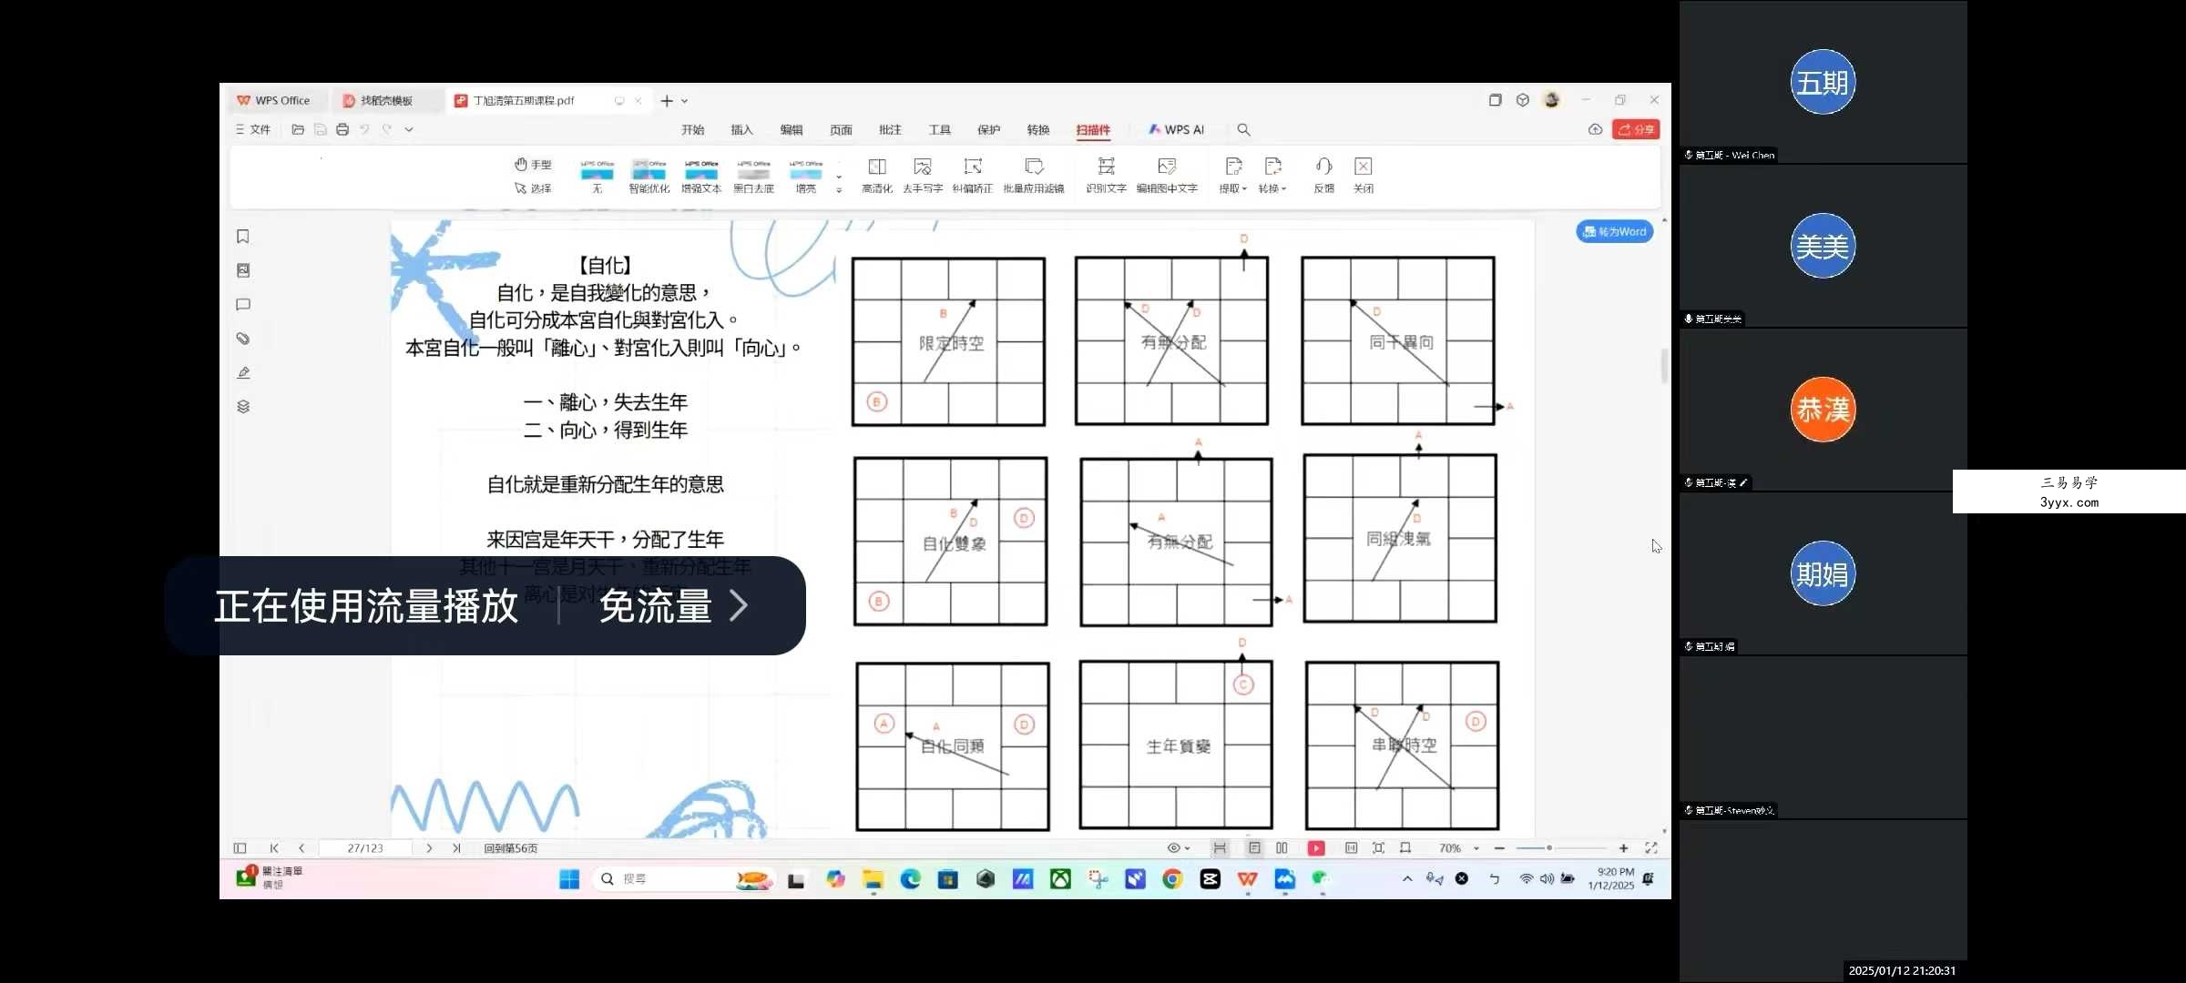Screen dimensions: 2186x983
Task: Open the 工具 ribbon tab
Action: click(x=940, y=129)
